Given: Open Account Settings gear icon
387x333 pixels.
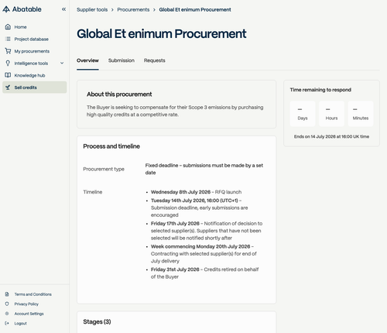Looking at the screenshot, I should point(7,314).
